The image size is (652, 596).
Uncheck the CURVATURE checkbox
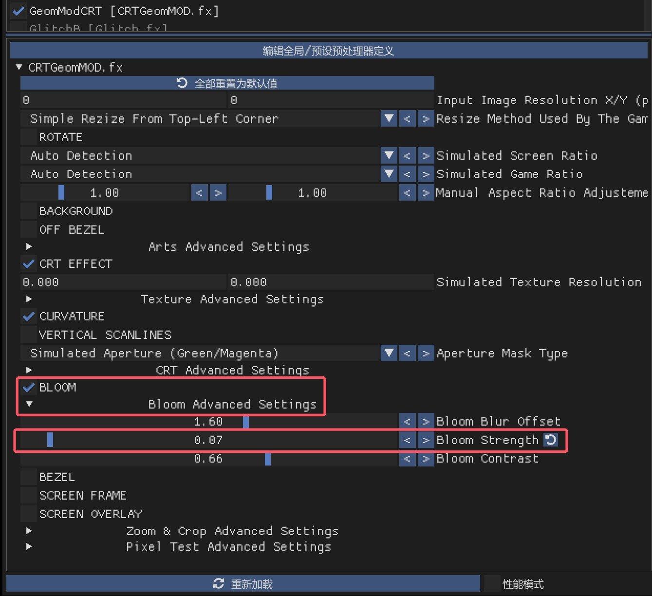point(29,317)
